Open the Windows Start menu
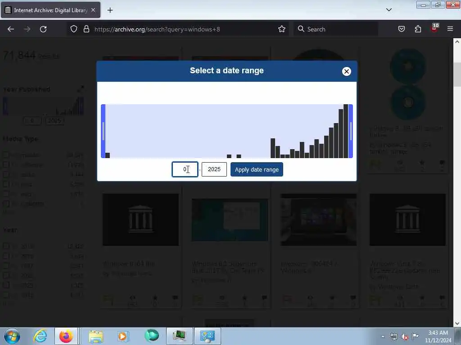This screenshot has height=345, width=461. tap(12, 336)
